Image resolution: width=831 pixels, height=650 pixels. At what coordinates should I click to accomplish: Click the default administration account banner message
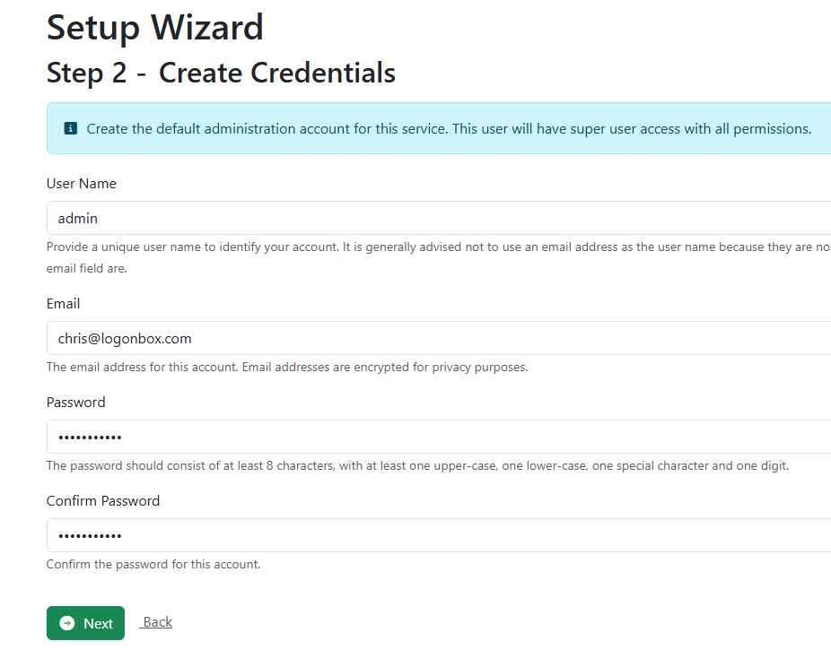pos(449,128)
